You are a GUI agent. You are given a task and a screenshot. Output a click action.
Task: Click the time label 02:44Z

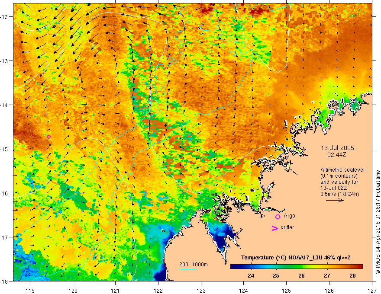point(336,155)
